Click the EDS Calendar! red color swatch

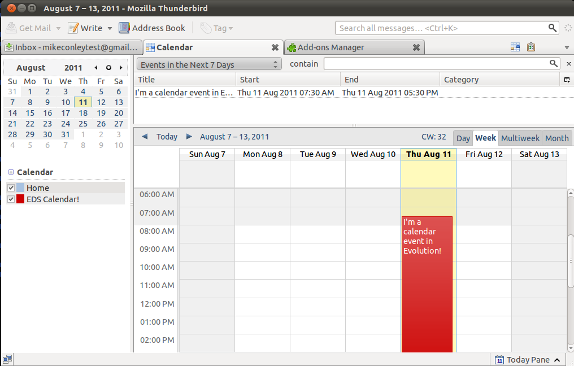(x=20, y=199)
